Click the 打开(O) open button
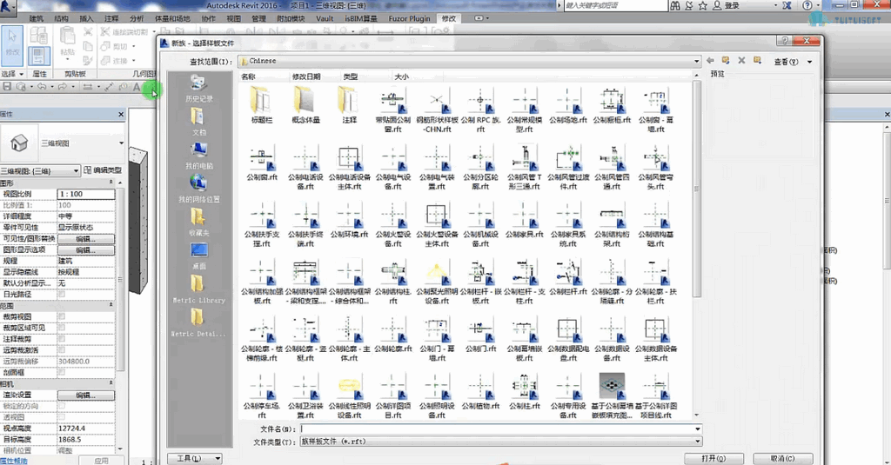This screenshot has height=465, width=891. click(713, 458)
